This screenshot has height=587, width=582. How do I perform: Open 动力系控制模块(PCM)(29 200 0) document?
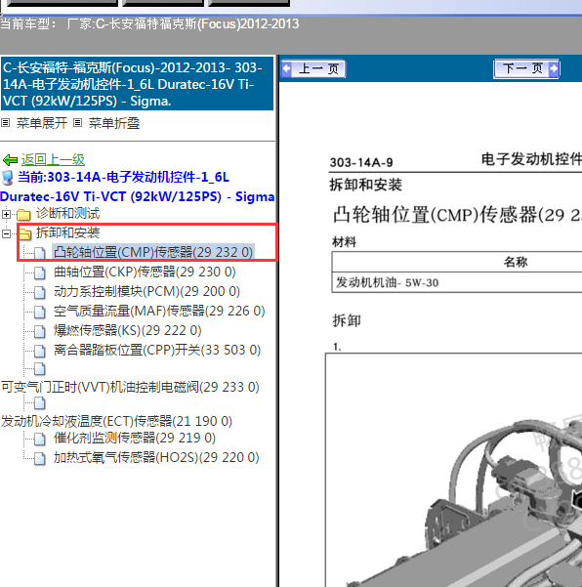click(146, 291)
